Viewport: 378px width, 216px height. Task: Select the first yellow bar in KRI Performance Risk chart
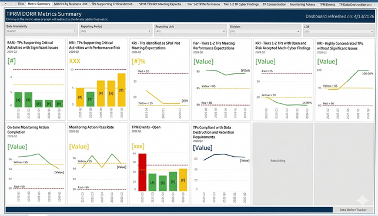(80, 97)
